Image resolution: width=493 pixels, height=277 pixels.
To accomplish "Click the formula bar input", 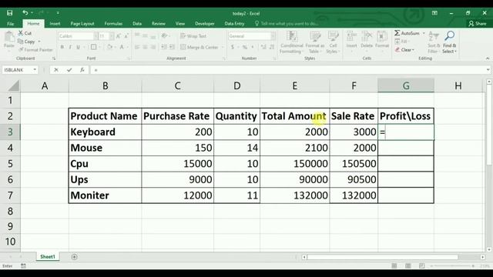I will tap(287, 70).
